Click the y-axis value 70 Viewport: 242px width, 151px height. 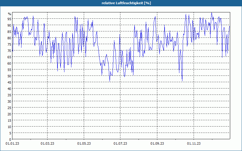[9, 50]
